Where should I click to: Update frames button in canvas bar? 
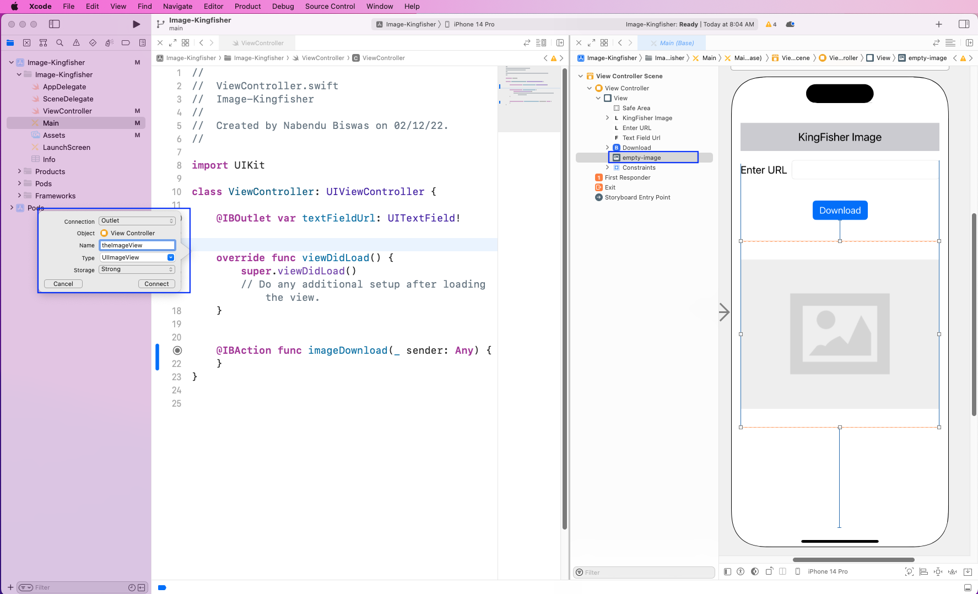(x=909, y=571)
